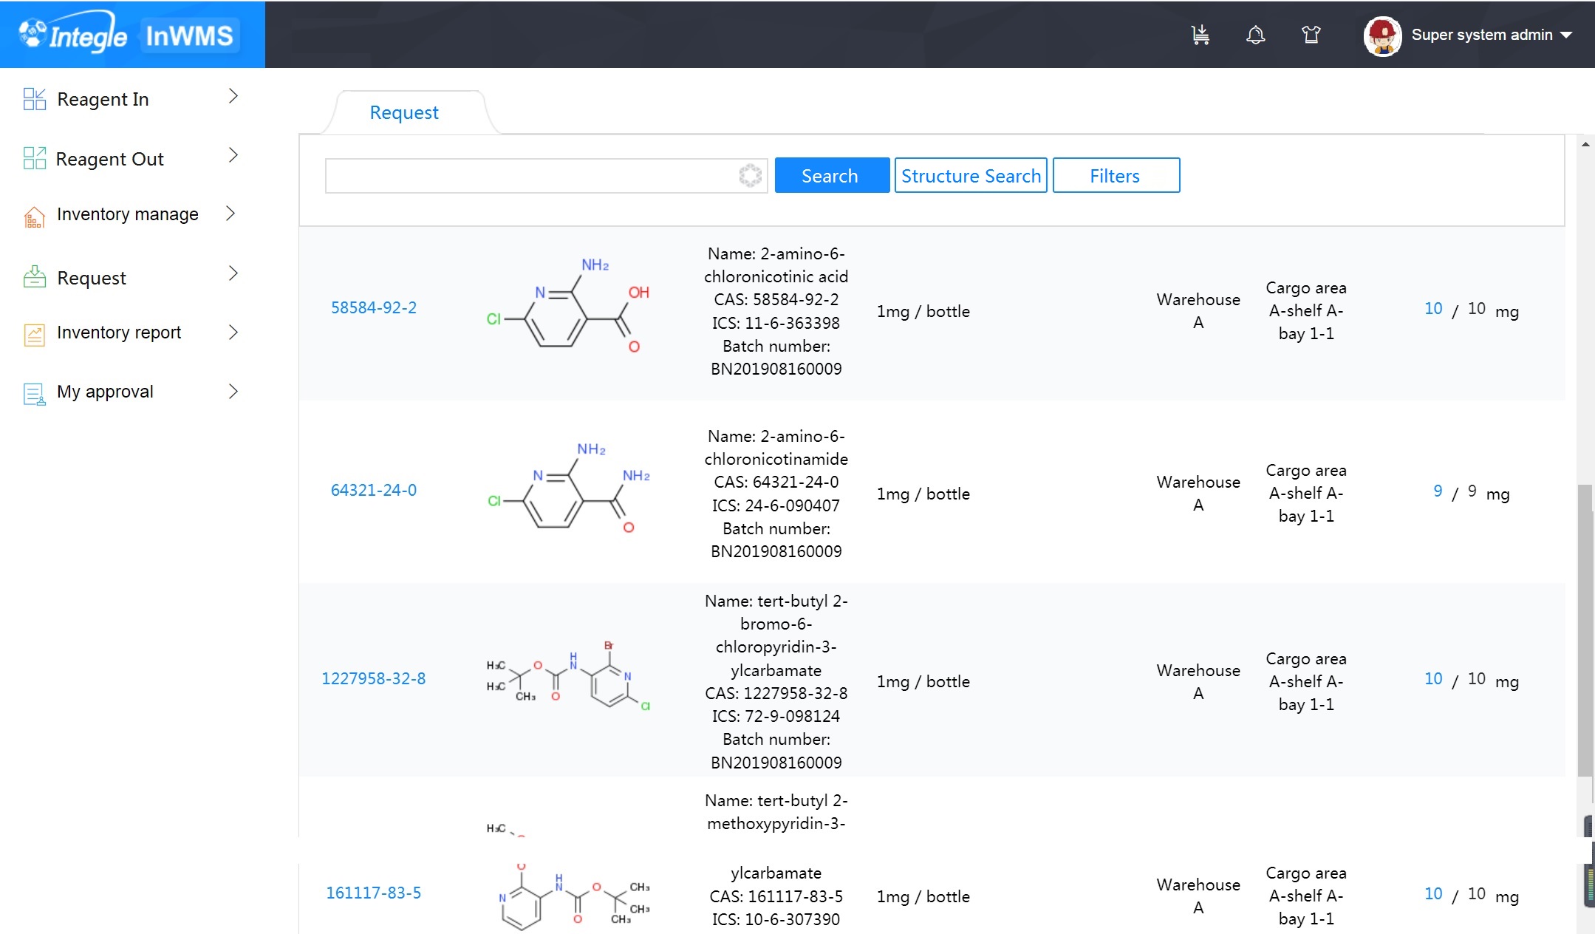Click the Request tab label
This screenshot has height=934, width=1595.
click(x=403, y=110)
